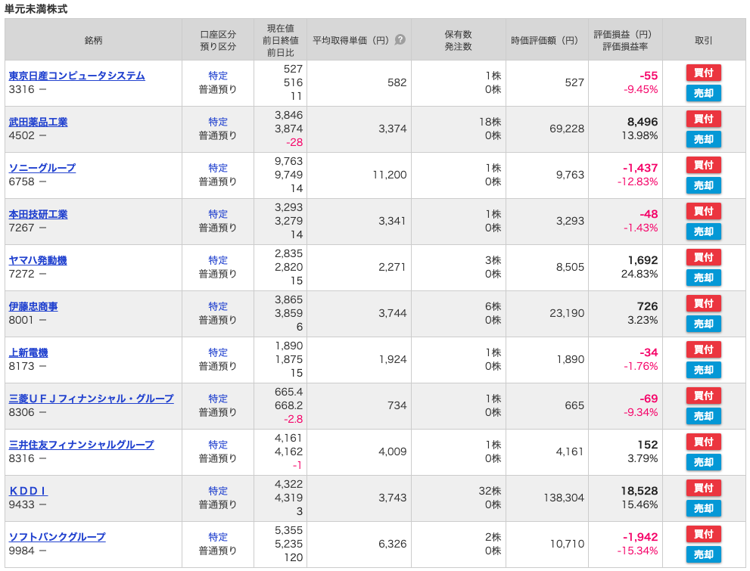Click 買付 for 三菱UFJフィナンシャル・グループ
750x571 pixels.
coord(704,396)
